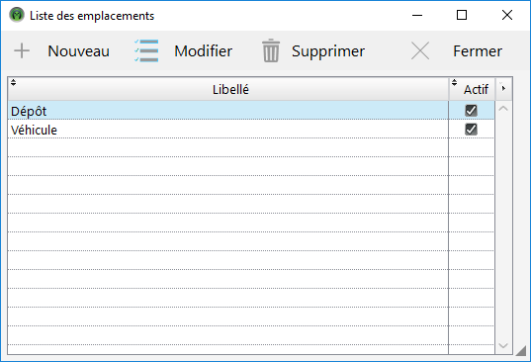
Task: Click the resize grip in the window corner
Action: 521,351
